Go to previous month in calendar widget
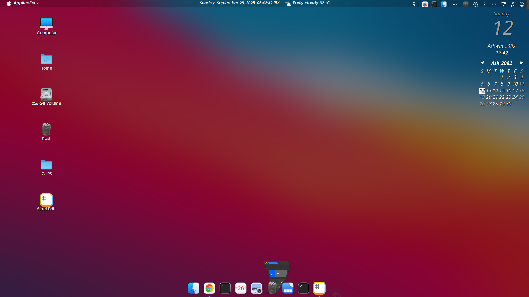The height and width of the screenshot is (297, 529). 482,63
